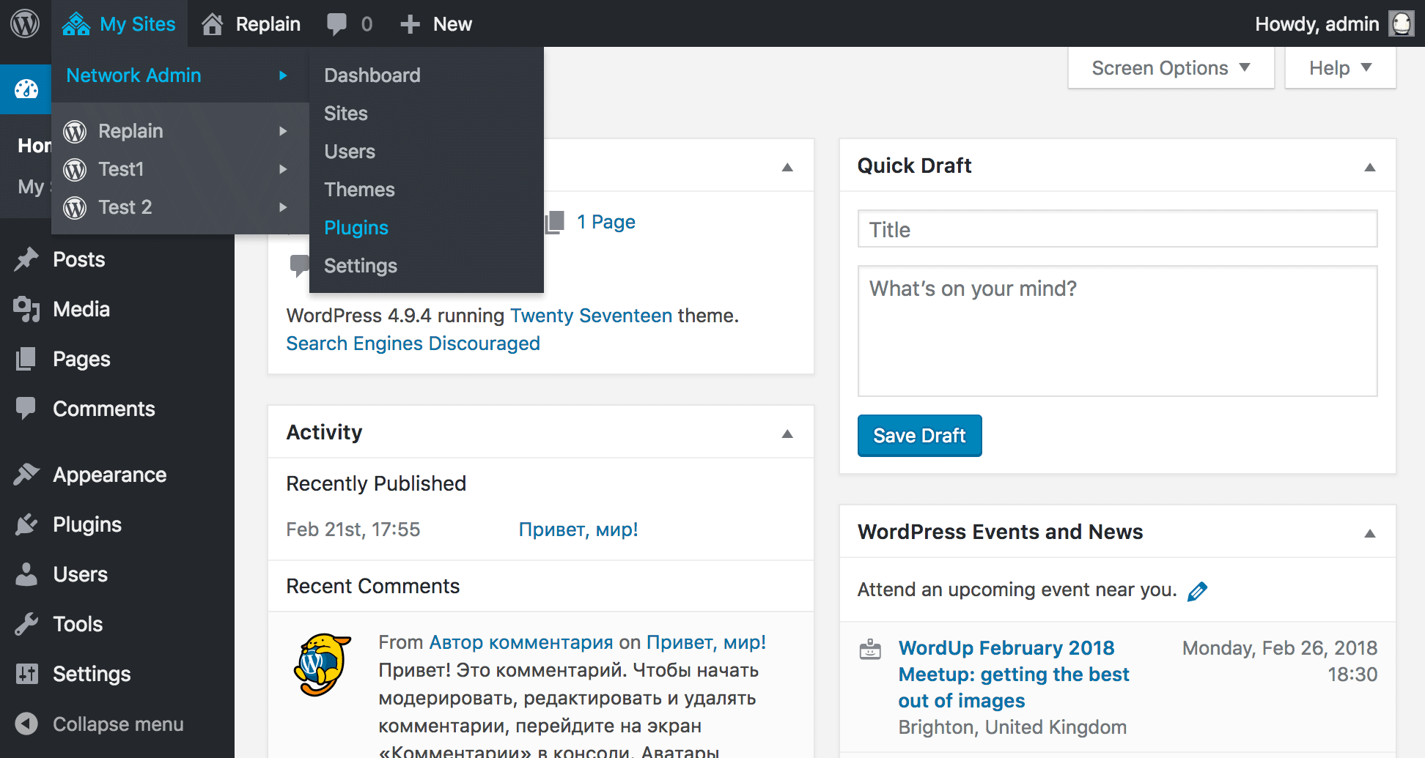This screenshot has height=758, width=1425.
Task: Open WordUp February 2018 Meetup link
Action: pos(1014,675)
